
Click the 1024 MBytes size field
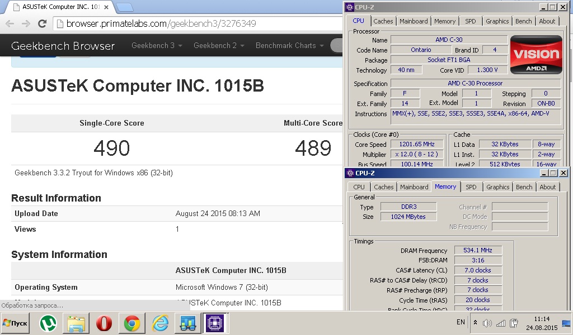pos(408,217)
